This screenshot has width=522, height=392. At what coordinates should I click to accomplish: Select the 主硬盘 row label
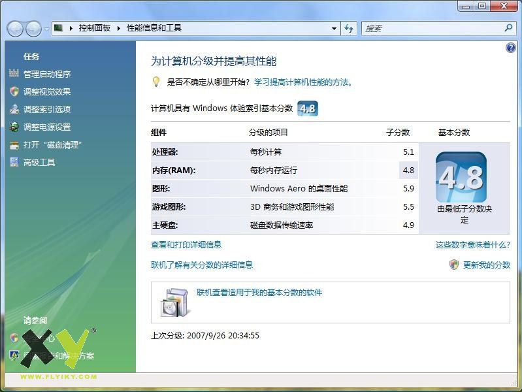point(165,225)
